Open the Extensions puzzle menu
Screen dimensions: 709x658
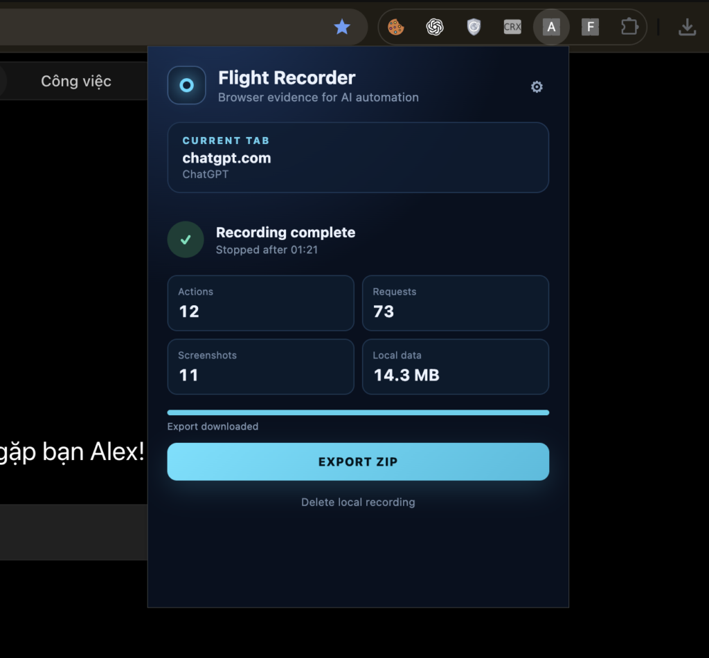pyautogui.click(x=629, y=27)
